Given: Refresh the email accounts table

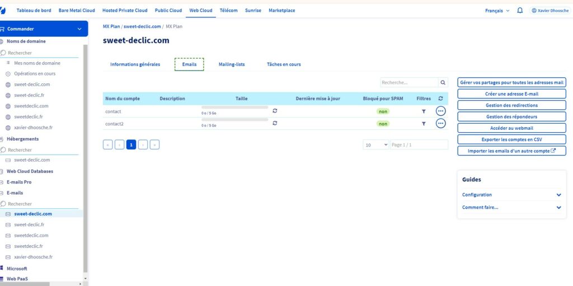Looking at the screenshot, I should [440, 99].
